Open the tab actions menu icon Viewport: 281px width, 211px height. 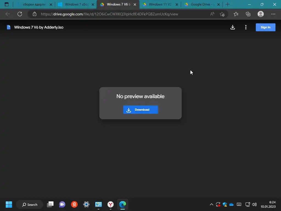(7, 4)
